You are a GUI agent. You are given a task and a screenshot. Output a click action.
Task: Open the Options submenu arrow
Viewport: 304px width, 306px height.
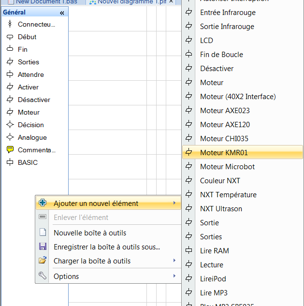point(174,277)
